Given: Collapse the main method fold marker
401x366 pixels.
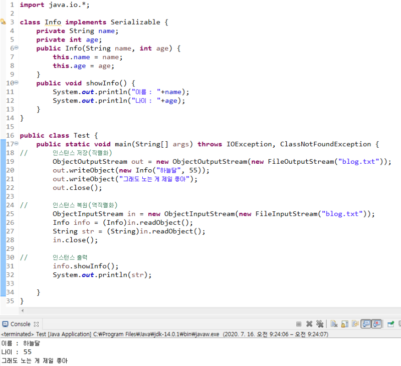Looking at the screenshot, I should (x=16, y=144).
